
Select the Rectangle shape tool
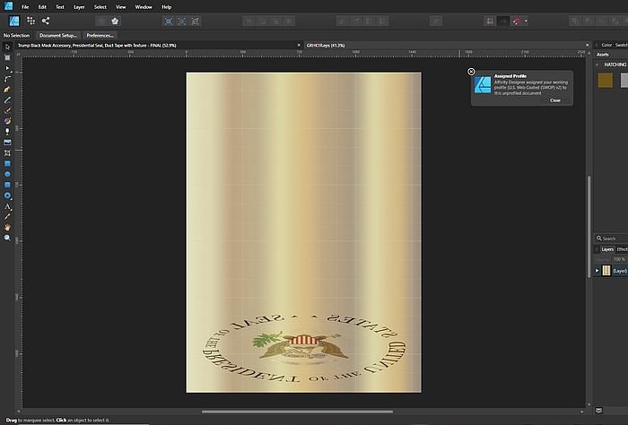point(7,164)
